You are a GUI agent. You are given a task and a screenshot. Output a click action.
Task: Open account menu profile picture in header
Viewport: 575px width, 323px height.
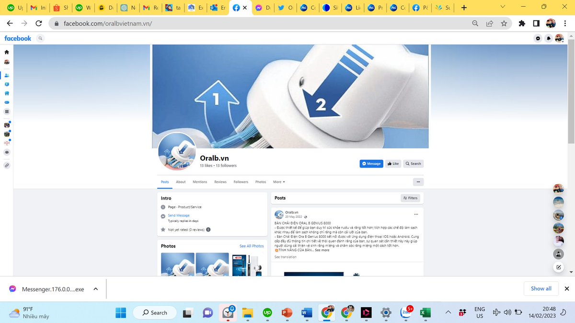(x=559, y=38)
